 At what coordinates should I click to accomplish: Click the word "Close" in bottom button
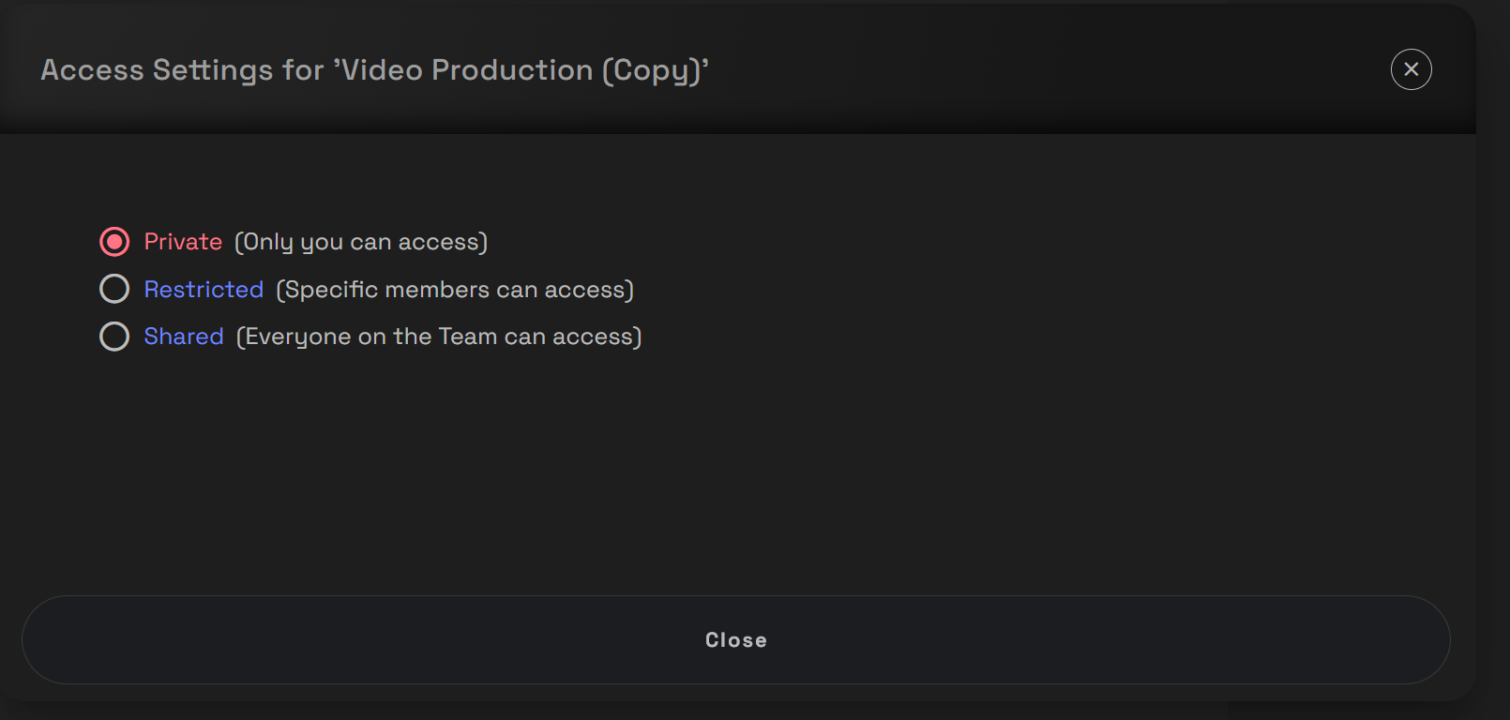[736, 640]
